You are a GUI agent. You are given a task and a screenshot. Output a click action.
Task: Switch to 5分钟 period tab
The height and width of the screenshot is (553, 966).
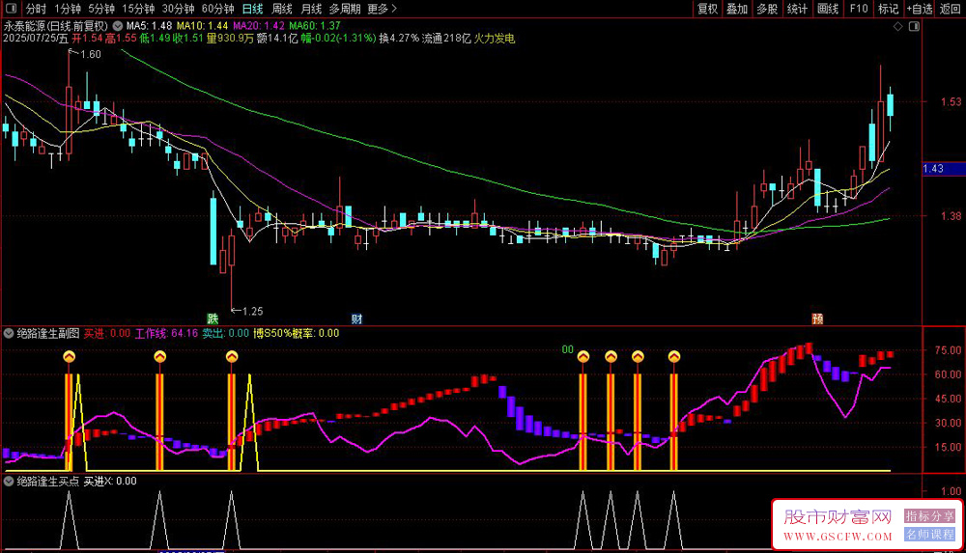[x=101, y=9]
